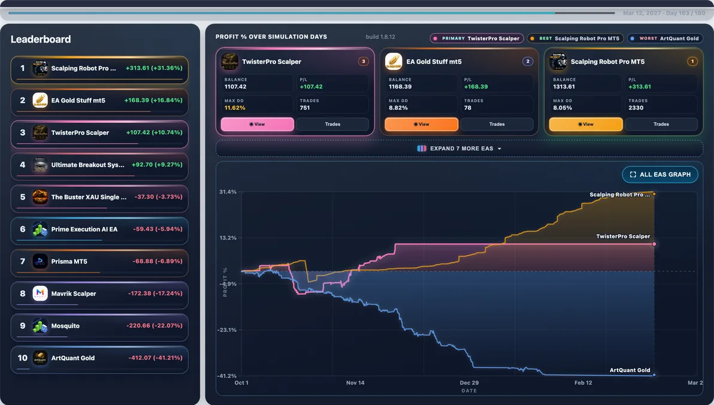Click the EA Gold Stuff mt5 leaderboard icon
Screen dimensions: 714x405
click(40, 100)
